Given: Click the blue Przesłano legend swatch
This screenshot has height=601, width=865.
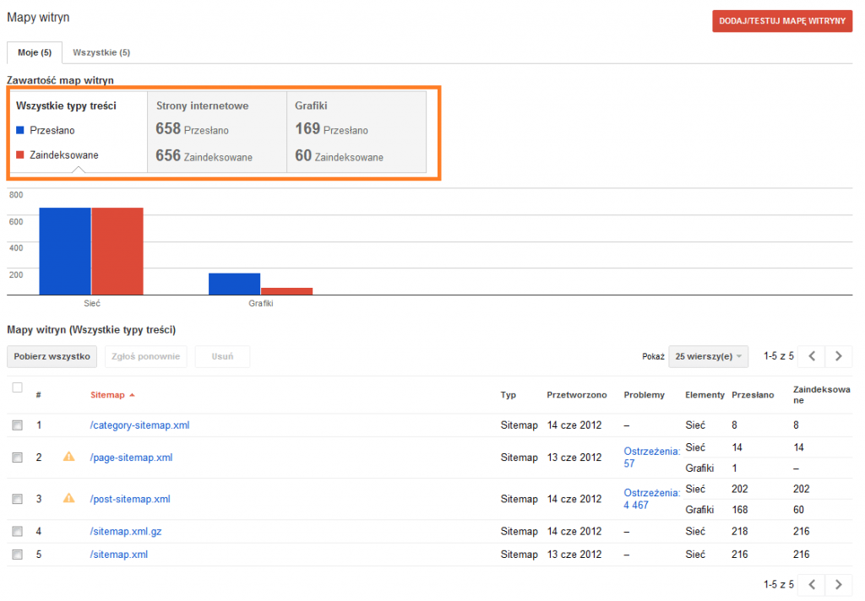Looking at the screenshot, I should coord(20,130).
